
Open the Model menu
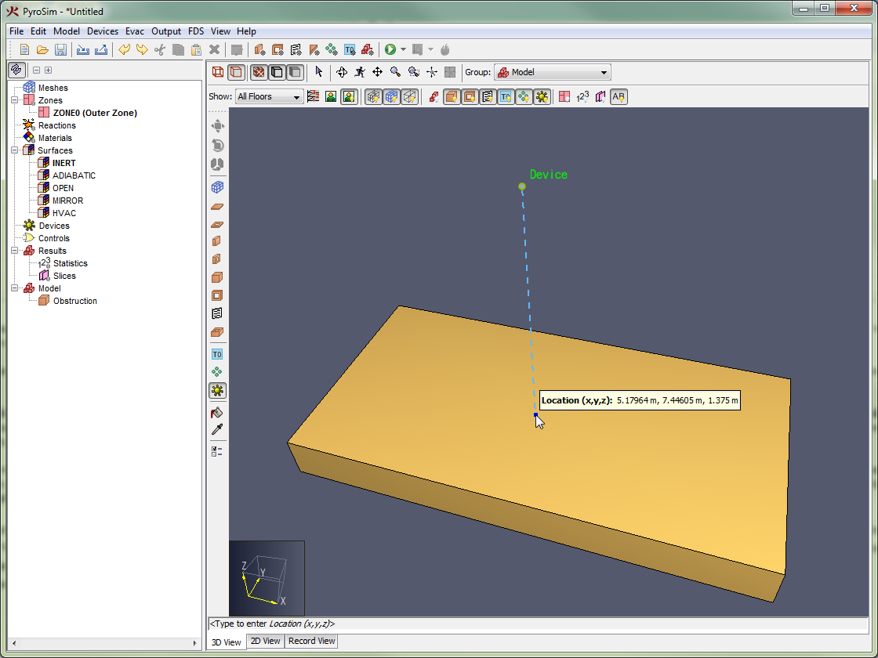pyautogui.click(x=66, y=31)
